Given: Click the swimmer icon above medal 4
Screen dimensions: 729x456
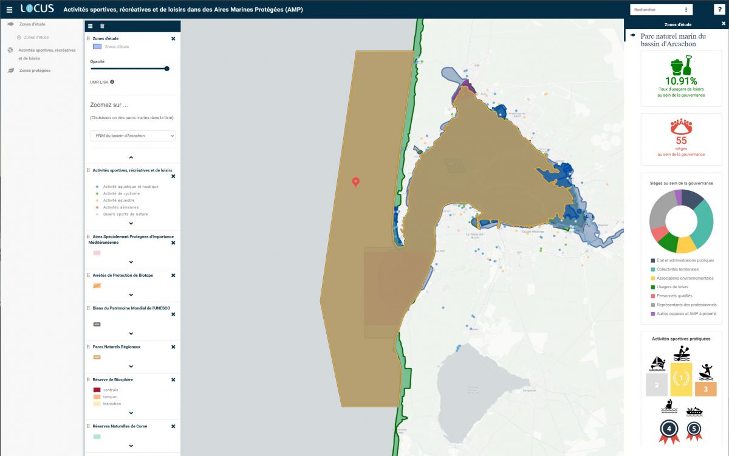Looking at the screenshot, I should tap(669, 406).
